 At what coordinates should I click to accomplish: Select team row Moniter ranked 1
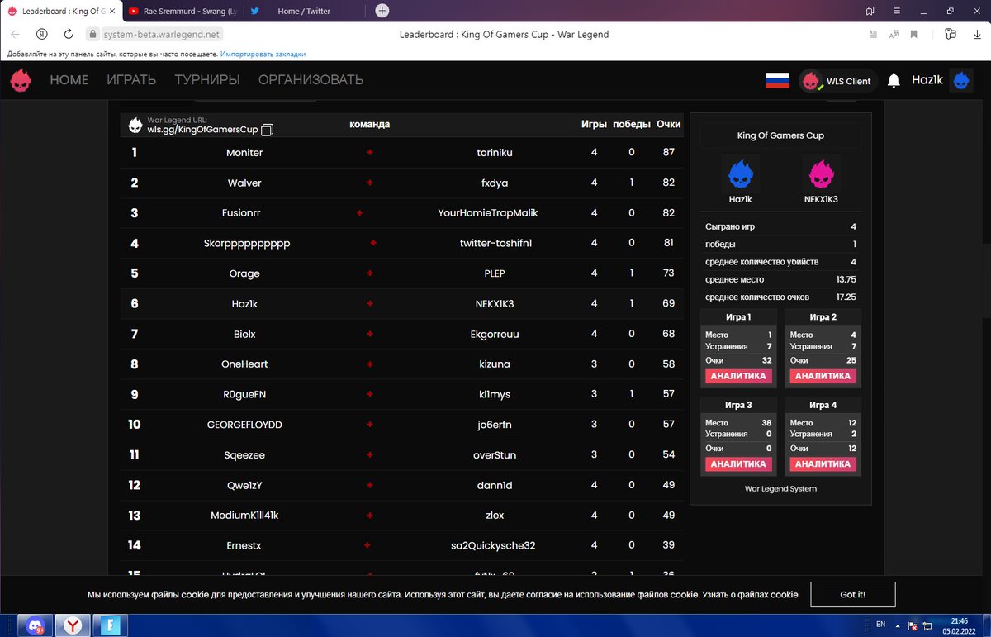[x=401, y=152]
